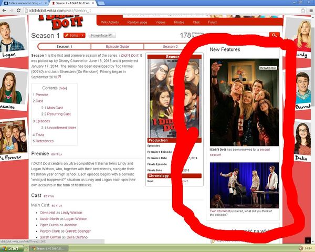Edit the Cast section
This screenshot has width=315, height=252.
point(49,196)
